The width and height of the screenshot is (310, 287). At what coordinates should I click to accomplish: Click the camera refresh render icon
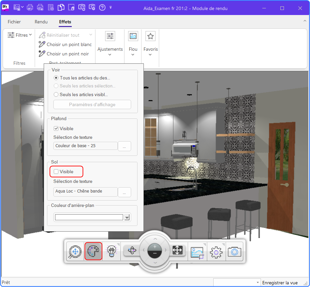81,8
